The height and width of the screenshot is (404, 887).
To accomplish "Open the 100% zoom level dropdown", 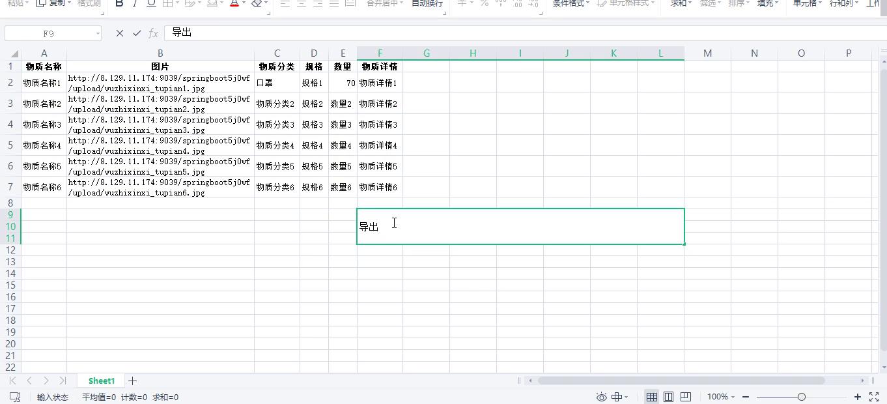I will [x=721, y=397].
